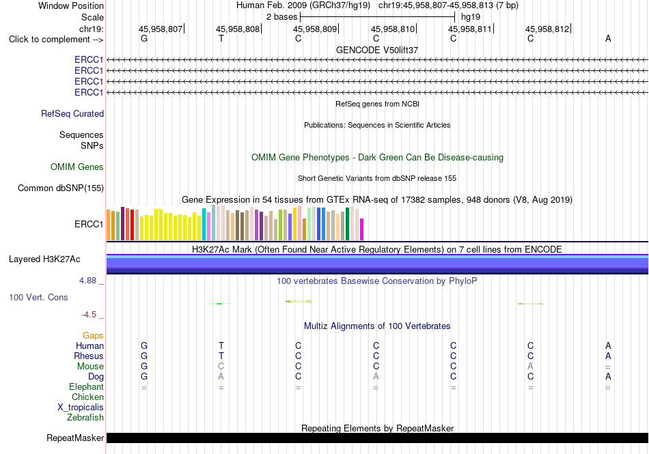This screenshot has height=454, width=649.
Task: Click the Common dbSNP(155) track label
Action: (x=61, y=188)
